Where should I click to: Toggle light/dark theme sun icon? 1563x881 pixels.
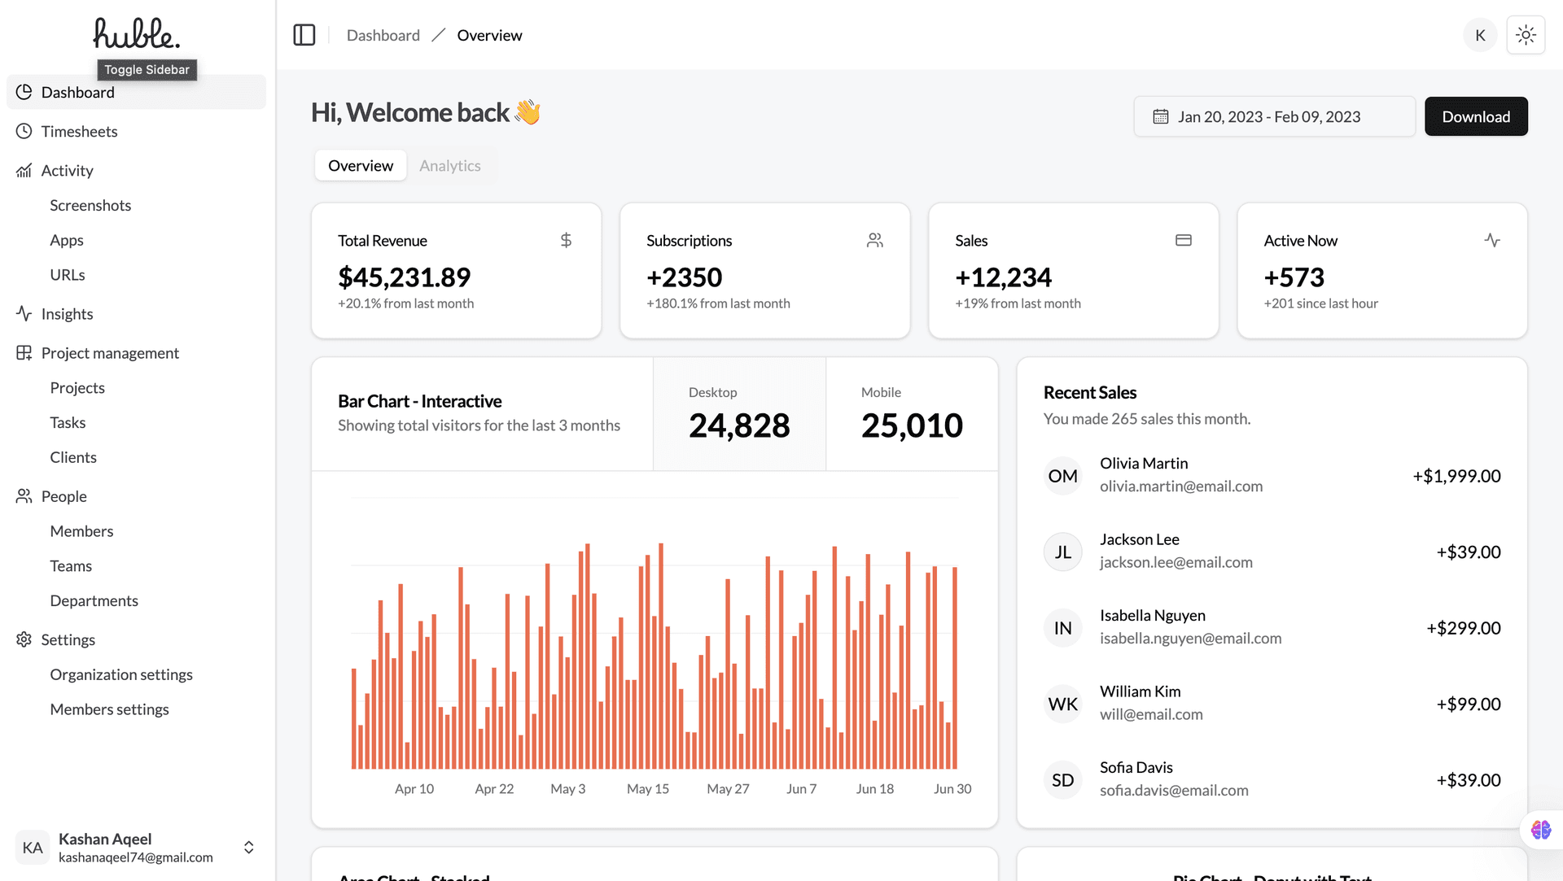pyautogui.click(x=1526, y=35)
